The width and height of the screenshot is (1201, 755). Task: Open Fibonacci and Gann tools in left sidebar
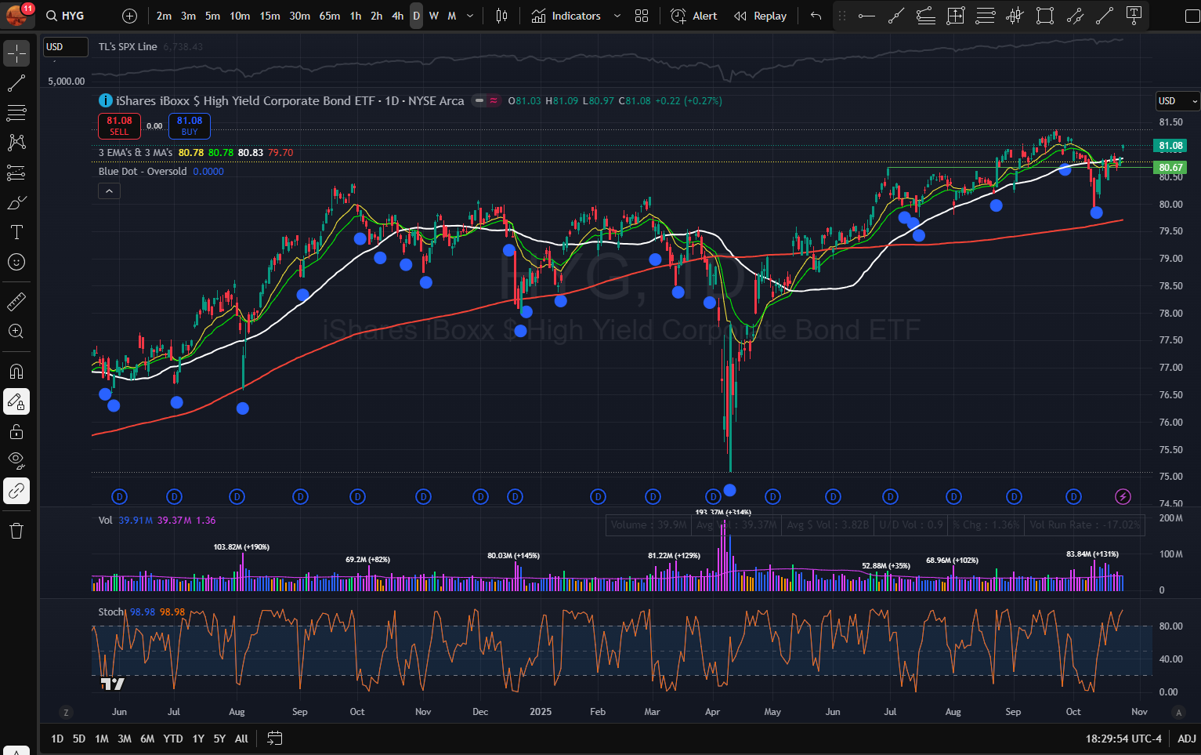click(x=16, y=113)
